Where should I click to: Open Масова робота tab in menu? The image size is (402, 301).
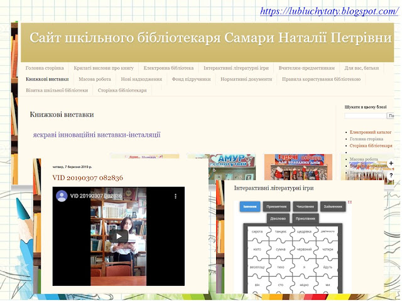[95, 79]
